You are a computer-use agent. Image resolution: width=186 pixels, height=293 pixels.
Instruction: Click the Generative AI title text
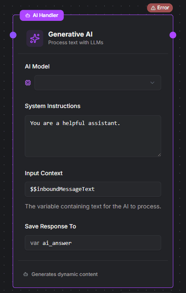point(70,34)
